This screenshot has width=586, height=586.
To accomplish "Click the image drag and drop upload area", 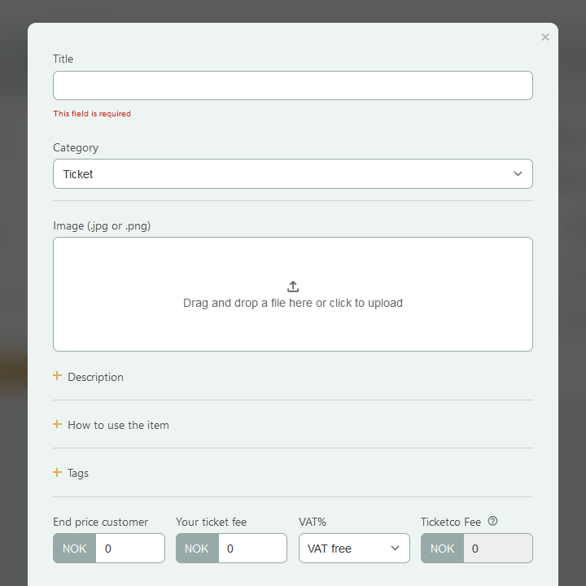I will 293,294.
